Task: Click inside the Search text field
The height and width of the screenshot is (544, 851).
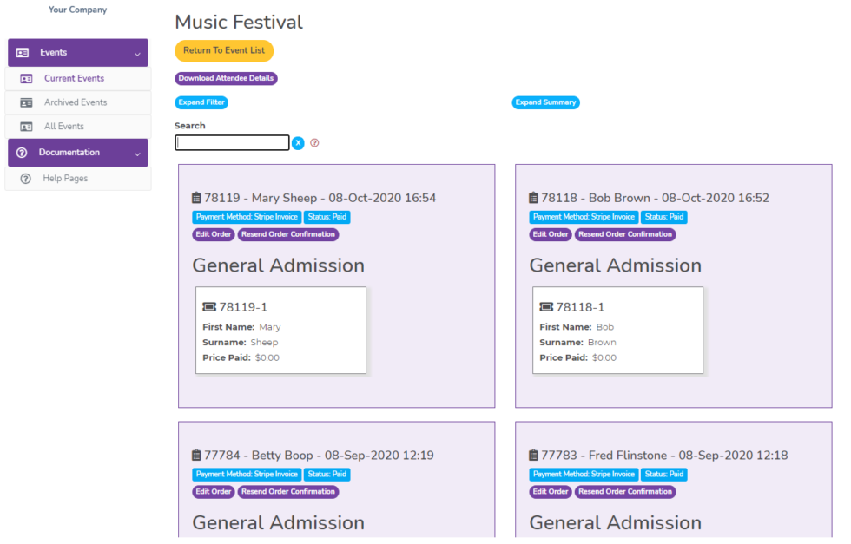Action: pyautogui.click(x=232, y=142)
